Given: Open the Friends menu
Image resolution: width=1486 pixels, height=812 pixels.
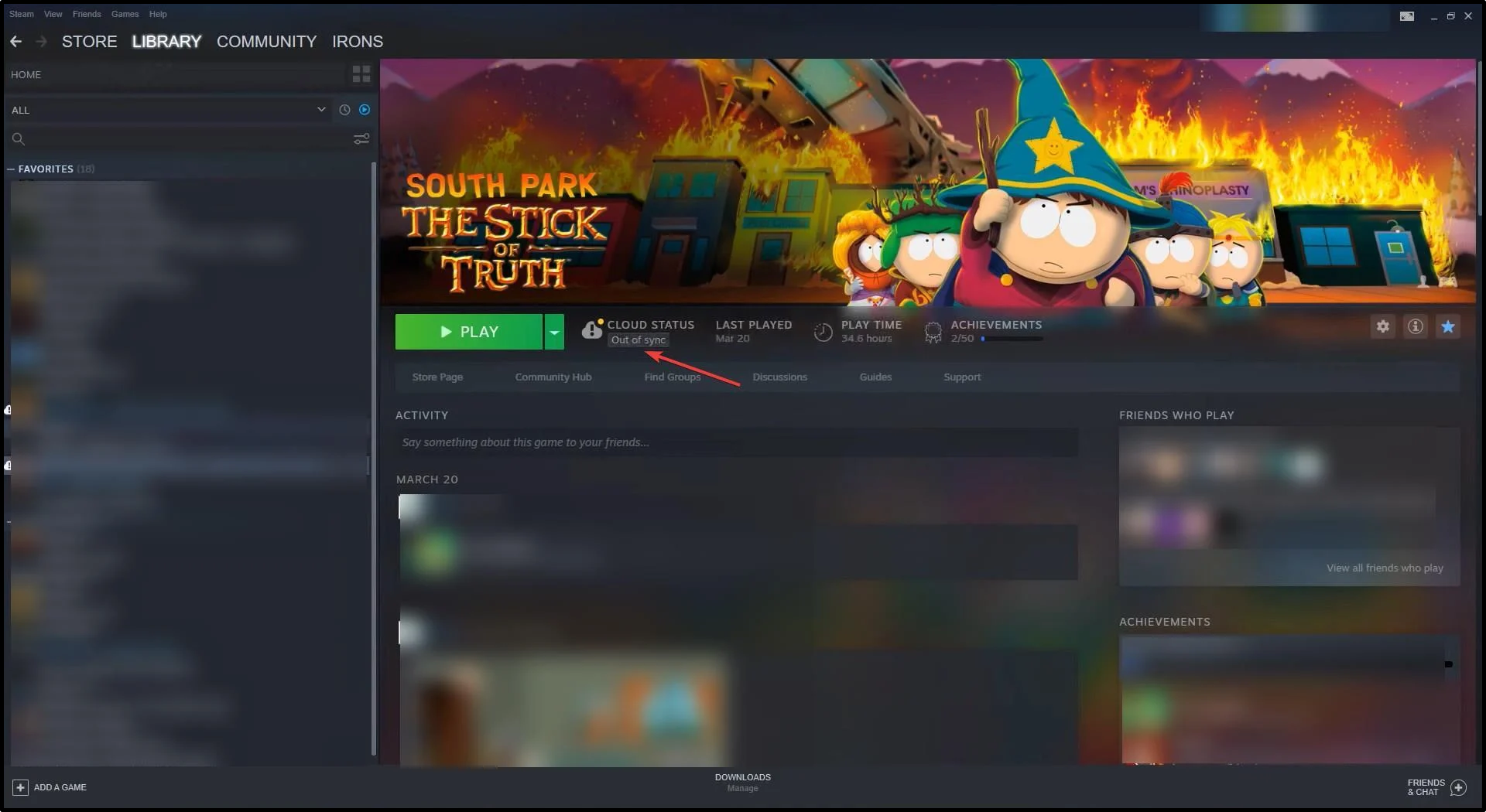Looking at the screenshot, I should (87, 14).
